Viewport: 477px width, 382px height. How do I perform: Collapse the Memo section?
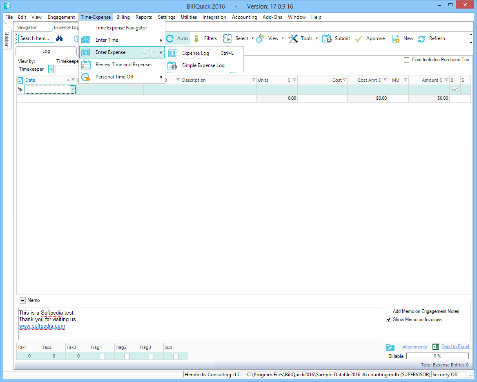pos(22,300)
